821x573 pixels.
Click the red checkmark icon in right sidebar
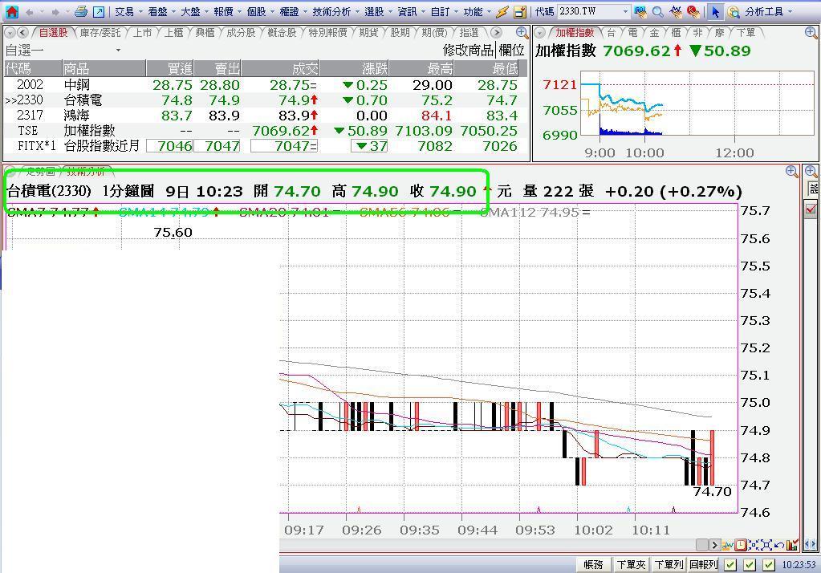[811, 209]
